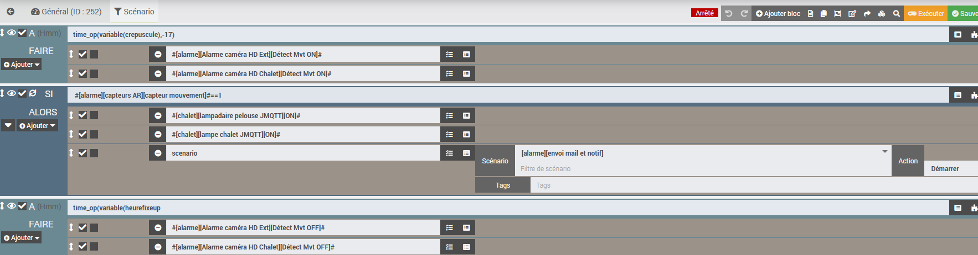The image size is (978, 255).
Task: Click the edit pencil icon in toolbar
Action: click(x=852, y=13)
